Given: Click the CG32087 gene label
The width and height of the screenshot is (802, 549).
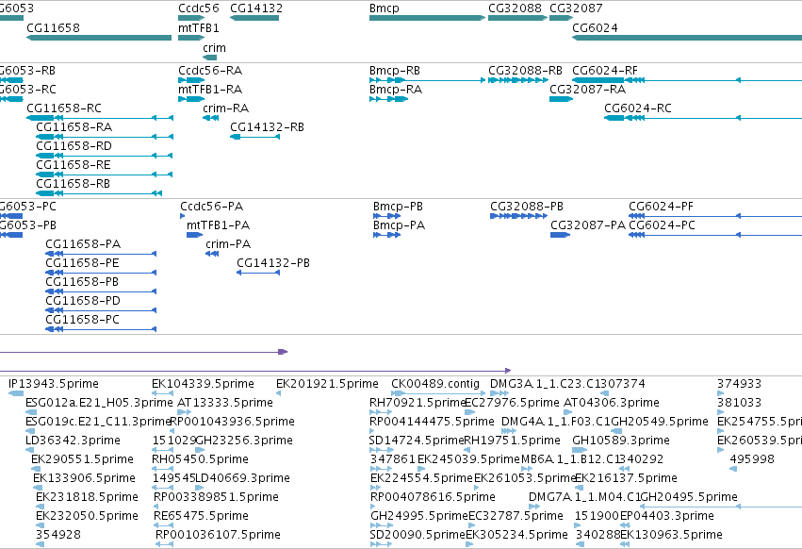Looking at the screenshot, I should pyautogui.click(x=576, y=8).
